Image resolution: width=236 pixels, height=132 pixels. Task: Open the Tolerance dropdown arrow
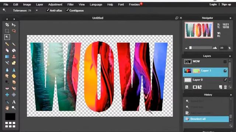point(37,10)
